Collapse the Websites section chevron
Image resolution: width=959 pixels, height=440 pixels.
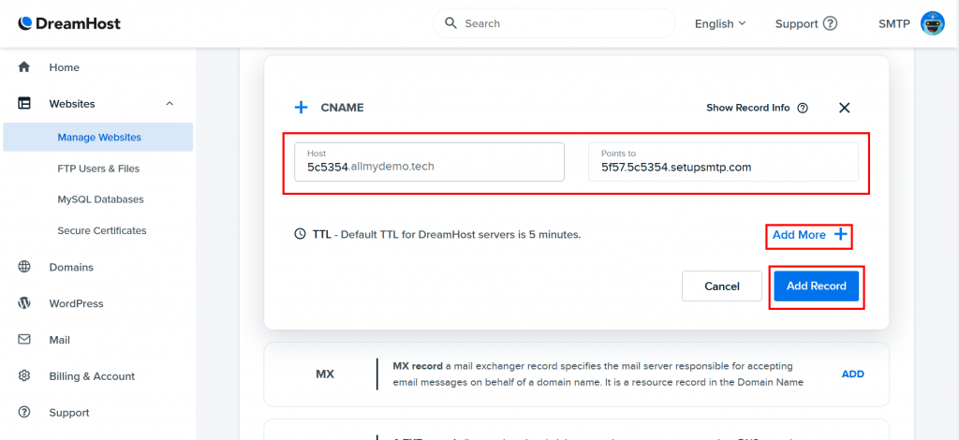coord(170,103)
